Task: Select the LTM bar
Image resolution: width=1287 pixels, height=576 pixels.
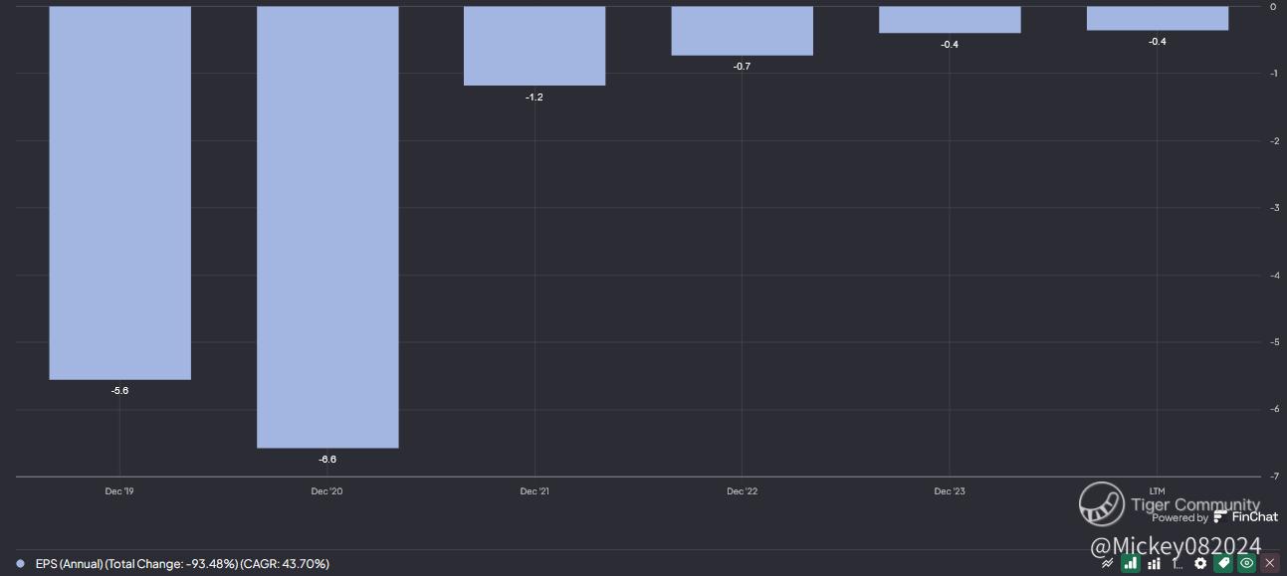Action: pos(1158,18)
